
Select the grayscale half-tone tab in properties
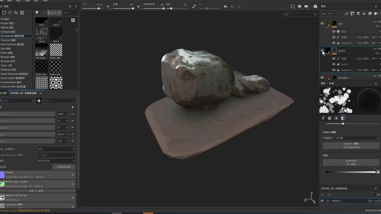click(343, 118)
